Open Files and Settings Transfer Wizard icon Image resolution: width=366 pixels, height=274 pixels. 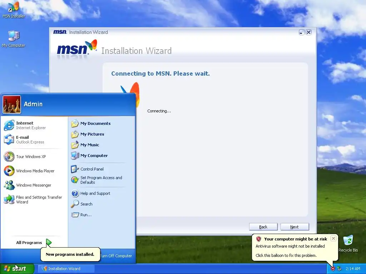[9, 199]
